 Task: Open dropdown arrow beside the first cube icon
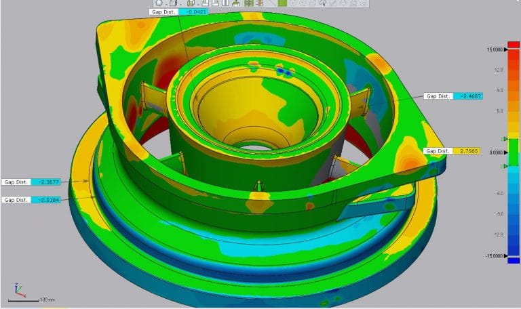tap(180, 4)
